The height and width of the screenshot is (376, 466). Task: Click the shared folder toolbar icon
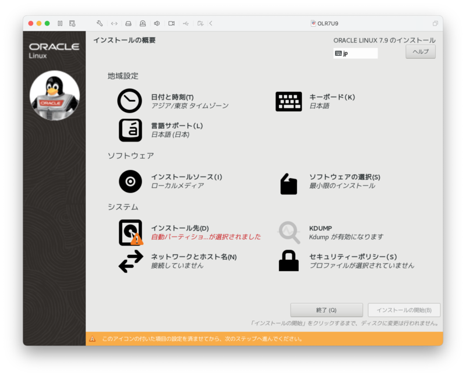coord(200,23)
